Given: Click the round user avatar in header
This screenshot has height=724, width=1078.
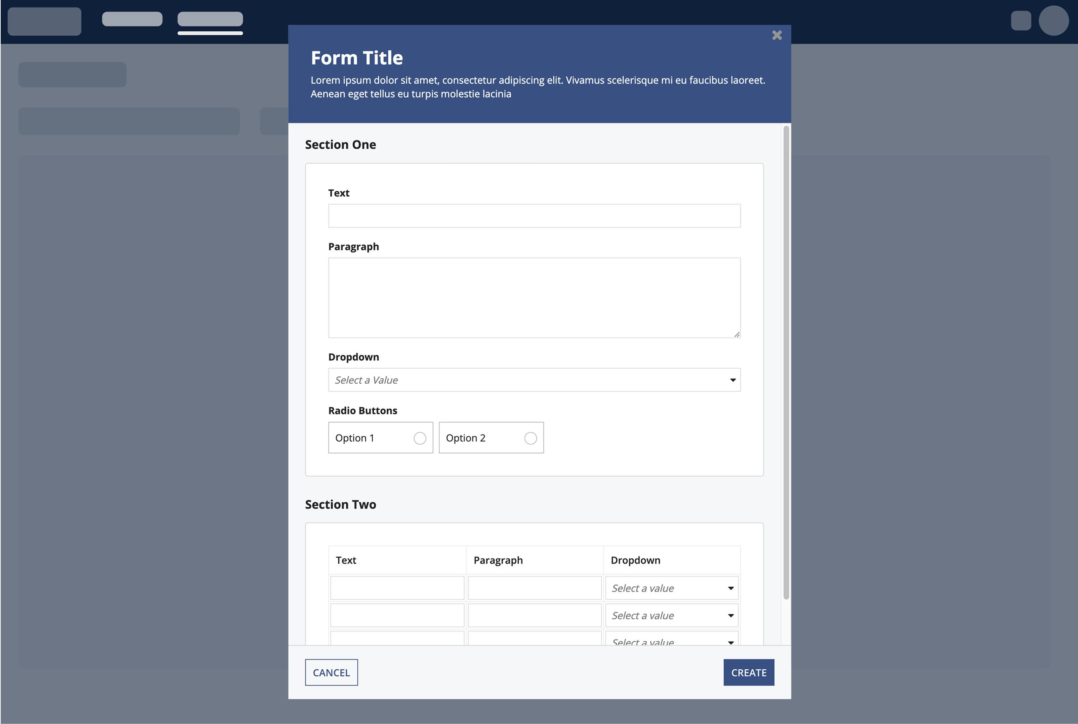Looking at the screenshot, I should (1053, 21).
